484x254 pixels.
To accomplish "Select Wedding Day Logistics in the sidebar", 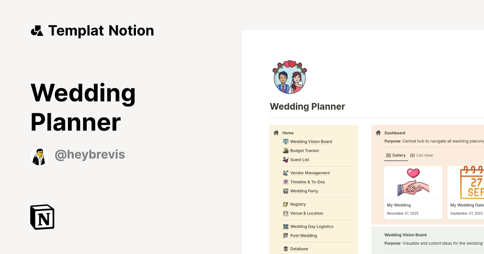I will coord(312,226).
